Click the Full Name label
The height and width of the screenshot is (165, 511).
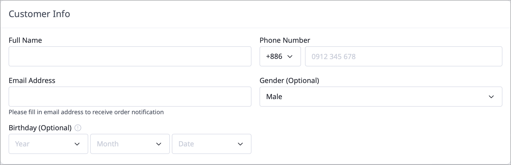25,40
